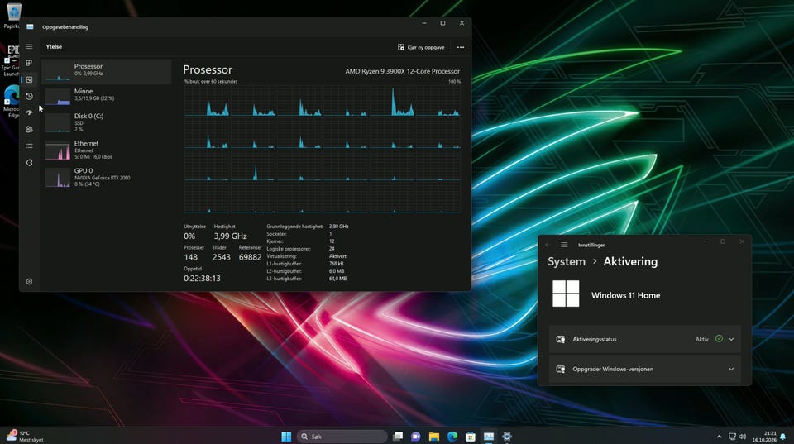Image resolution: width=794 pixels, height=444 pixels.
Task: Select the Performance icon in Task Manager sidebar
Action: pyautogui.click(x=30, y=79)
